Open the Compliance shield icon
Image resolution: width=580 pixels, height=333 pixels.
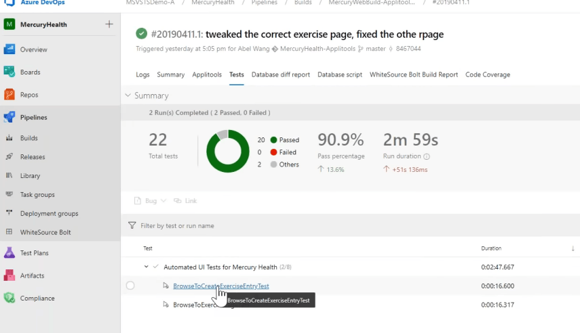(x=9, y=298)
